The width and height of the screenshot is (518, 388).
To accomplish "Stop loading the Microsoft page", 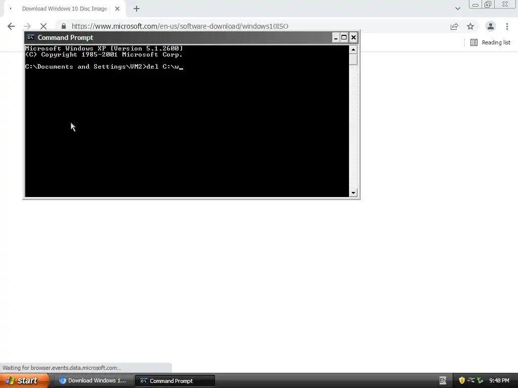I will [x=44, y=26].
